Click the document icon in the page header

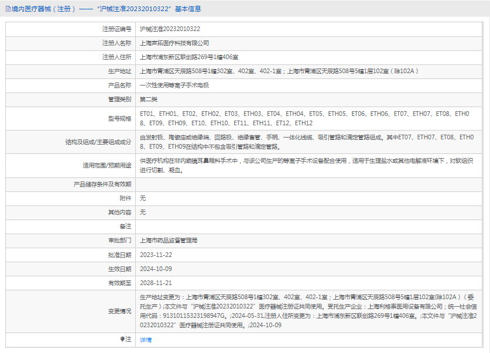[8, 9]
